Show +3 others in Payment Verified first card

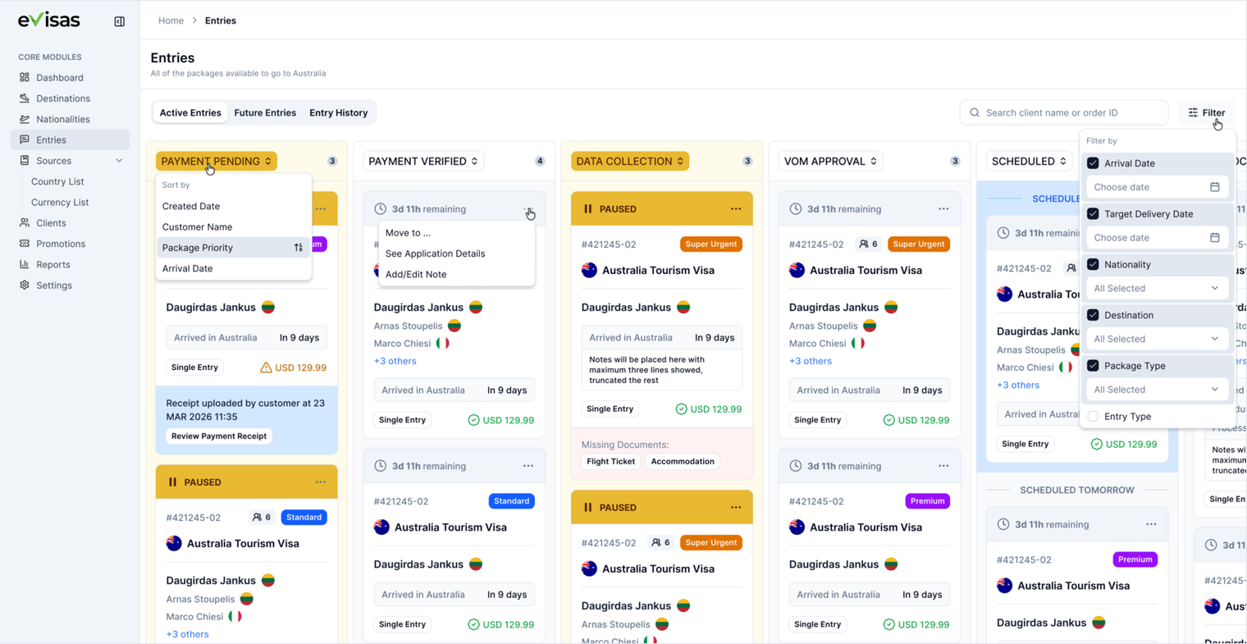click(x=395, y=361)
